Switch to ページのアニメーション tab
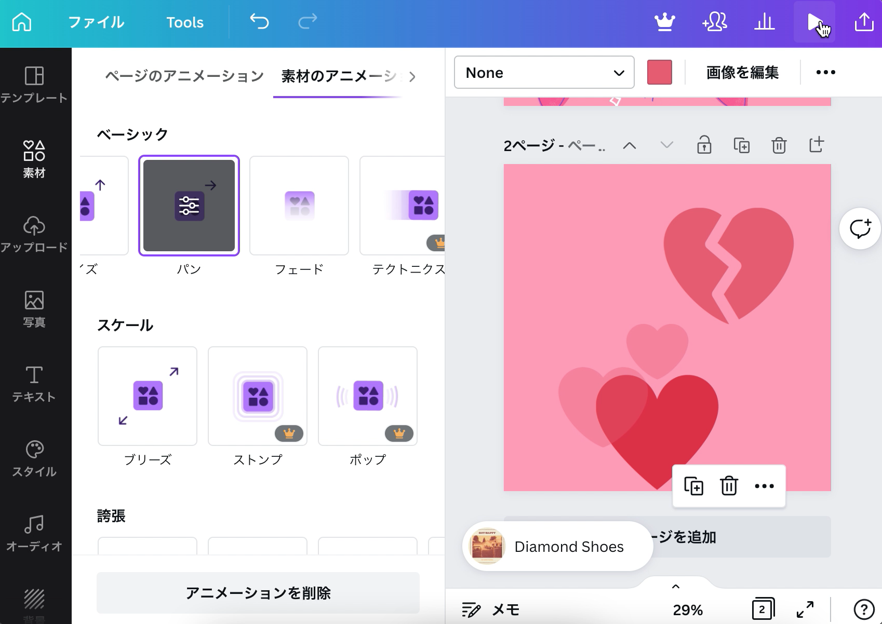Image resolution: width=882 pixels, height=624 pixels. pyautogui.click(x=184, y=76)
